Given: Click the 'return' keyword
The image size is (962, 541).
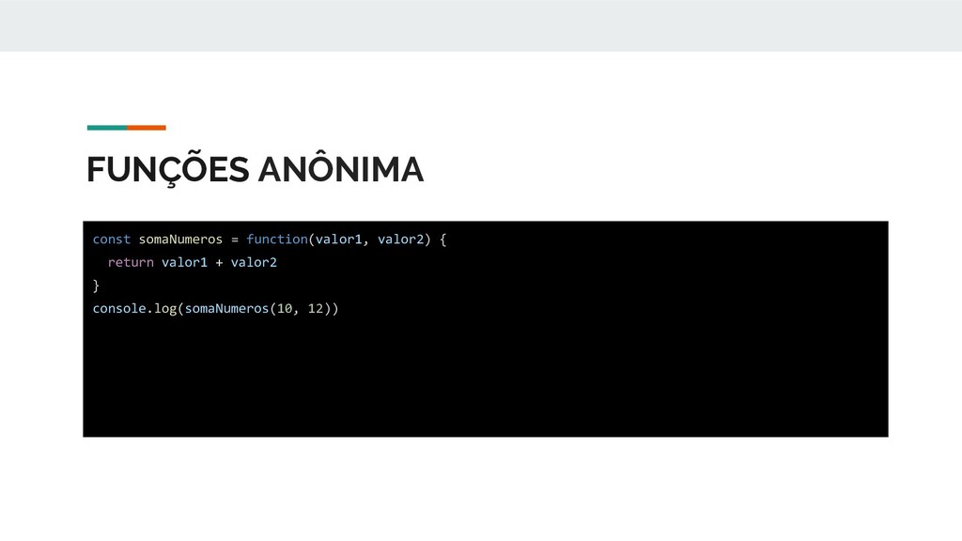Looking at the screenshot, I should [x=131, y=263].
